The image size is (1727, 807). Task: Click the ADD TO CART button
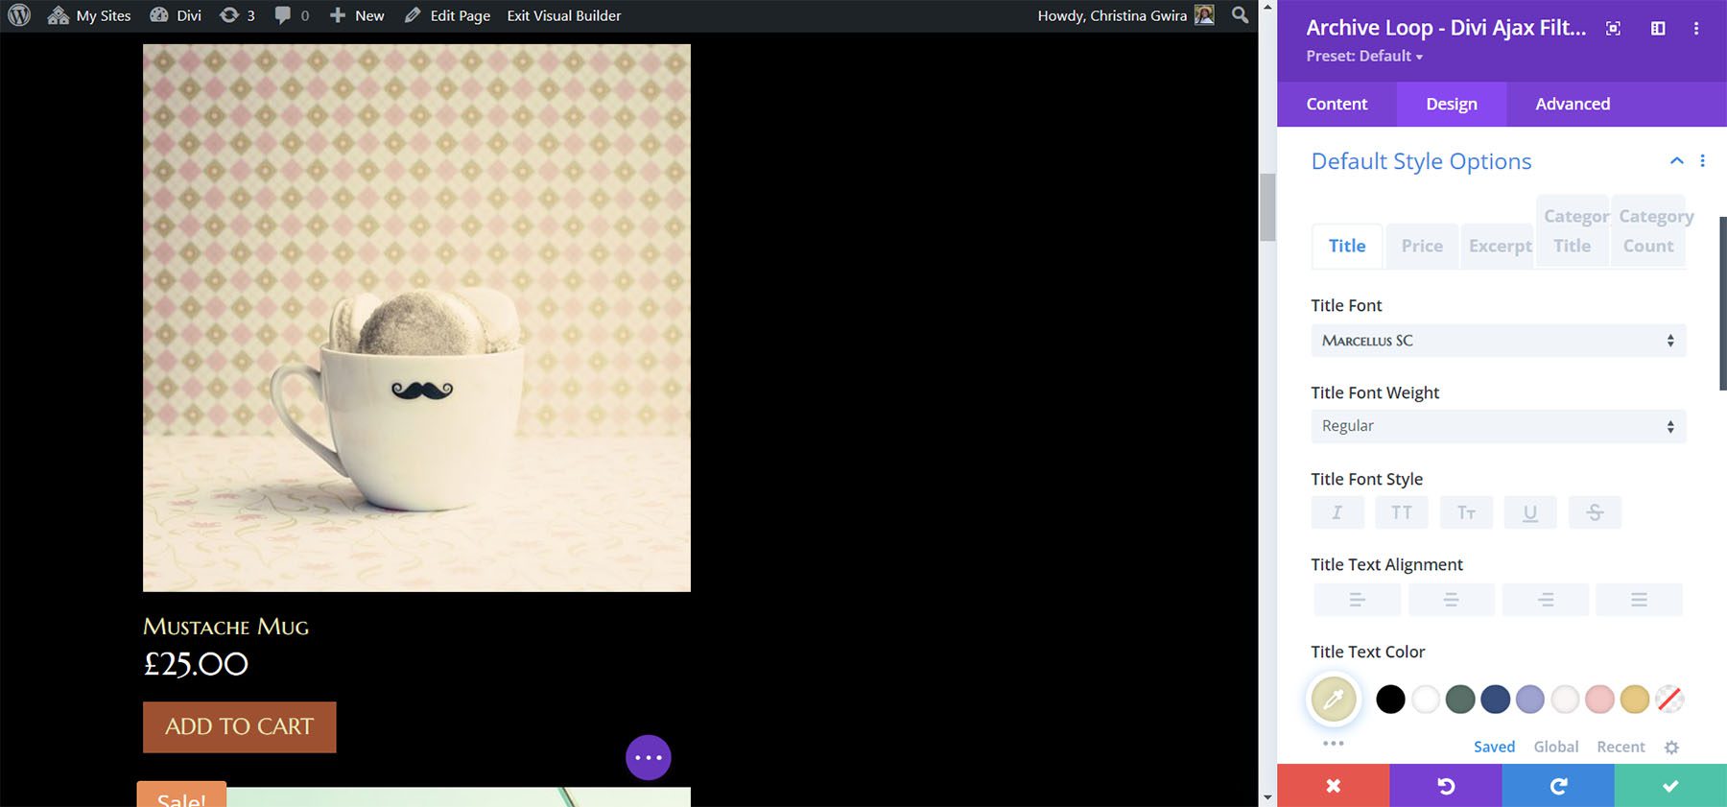[x=240, y=726]
